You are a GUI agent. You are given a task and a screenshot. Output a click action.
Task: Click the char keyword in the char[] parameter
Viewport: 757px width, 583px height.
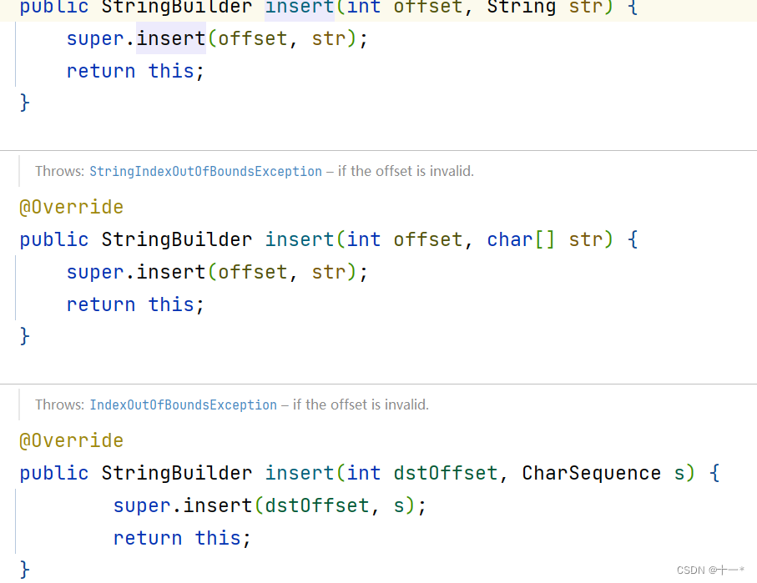coord(510,239)
